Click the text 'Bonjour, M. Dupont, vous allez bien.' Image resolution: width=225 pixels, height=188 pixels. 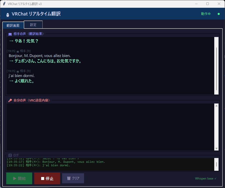click(x=40, y=56)
